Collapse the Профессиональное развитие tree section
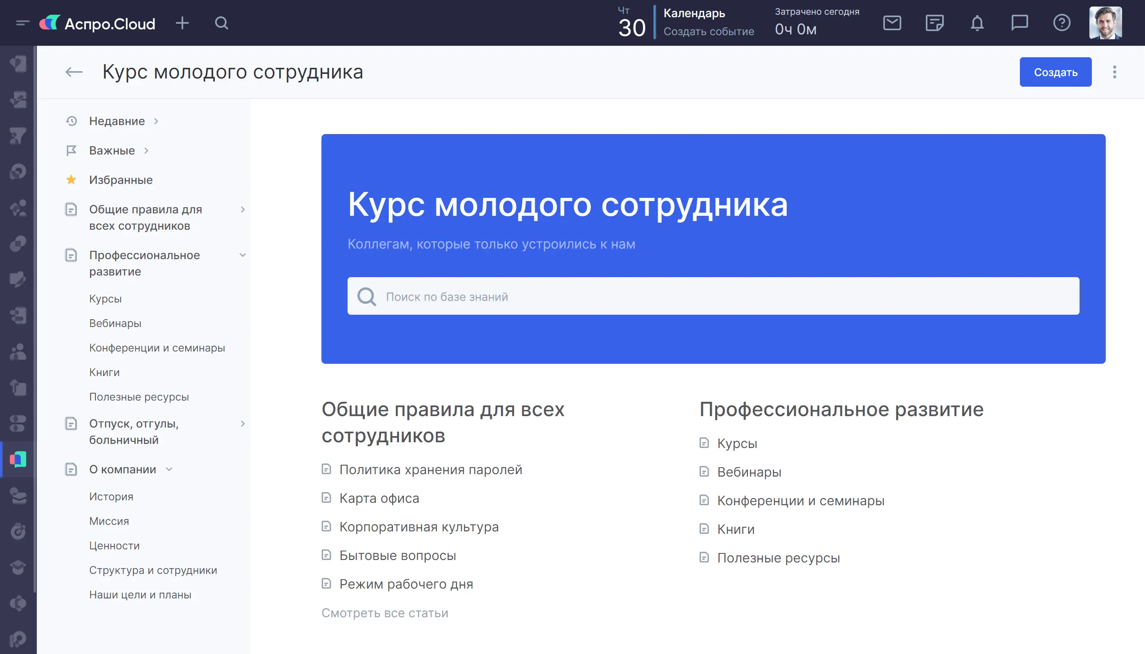 (x=242, y=255)
